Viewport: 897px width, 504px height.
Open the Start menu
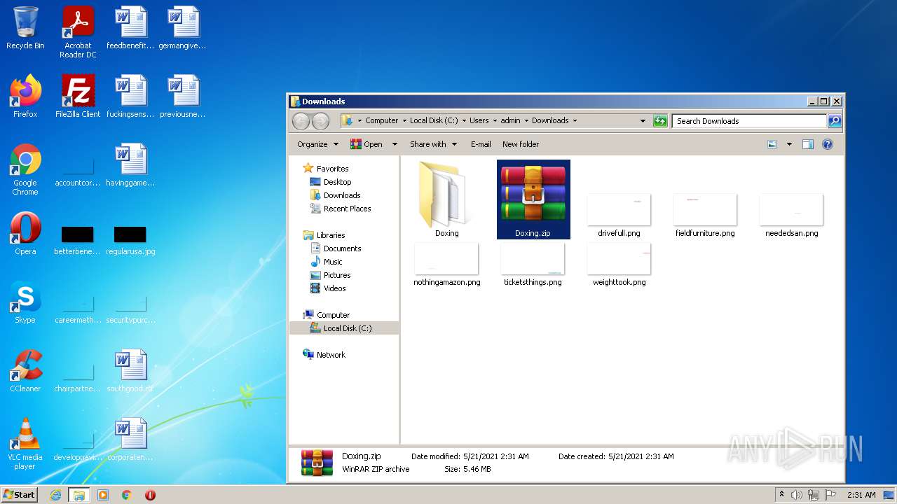tap(19, 495)
